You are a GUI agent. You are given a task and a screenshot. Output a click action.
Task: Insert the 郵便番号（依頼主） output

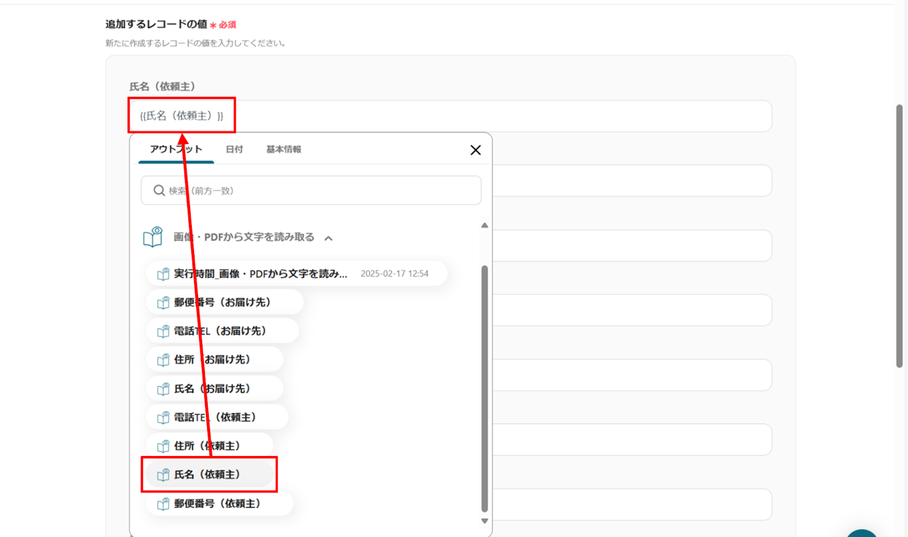220,504
